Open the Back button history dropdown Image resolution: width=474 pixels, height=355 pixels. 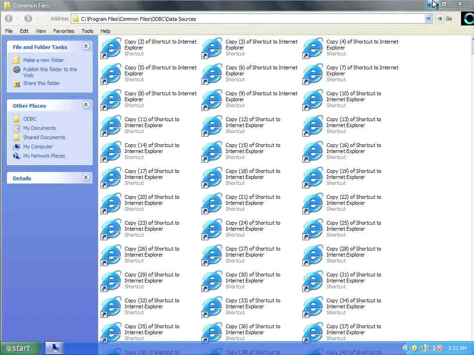click(18, 18)
